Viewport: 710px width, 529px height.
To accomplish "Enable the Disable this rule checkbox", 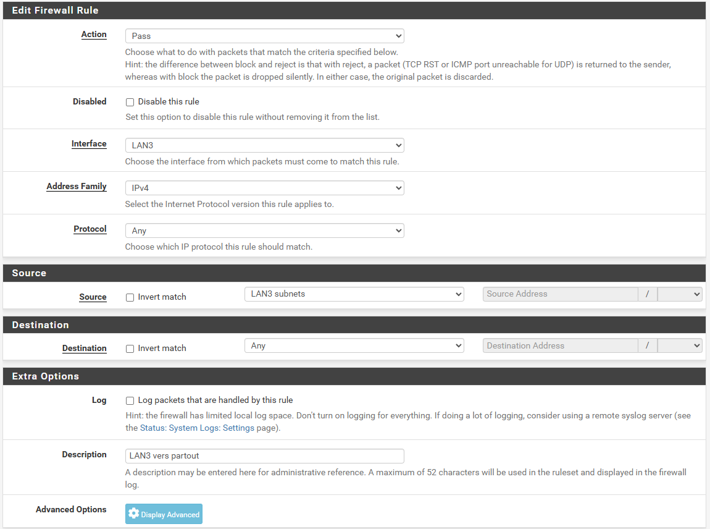I will point(130,102).
